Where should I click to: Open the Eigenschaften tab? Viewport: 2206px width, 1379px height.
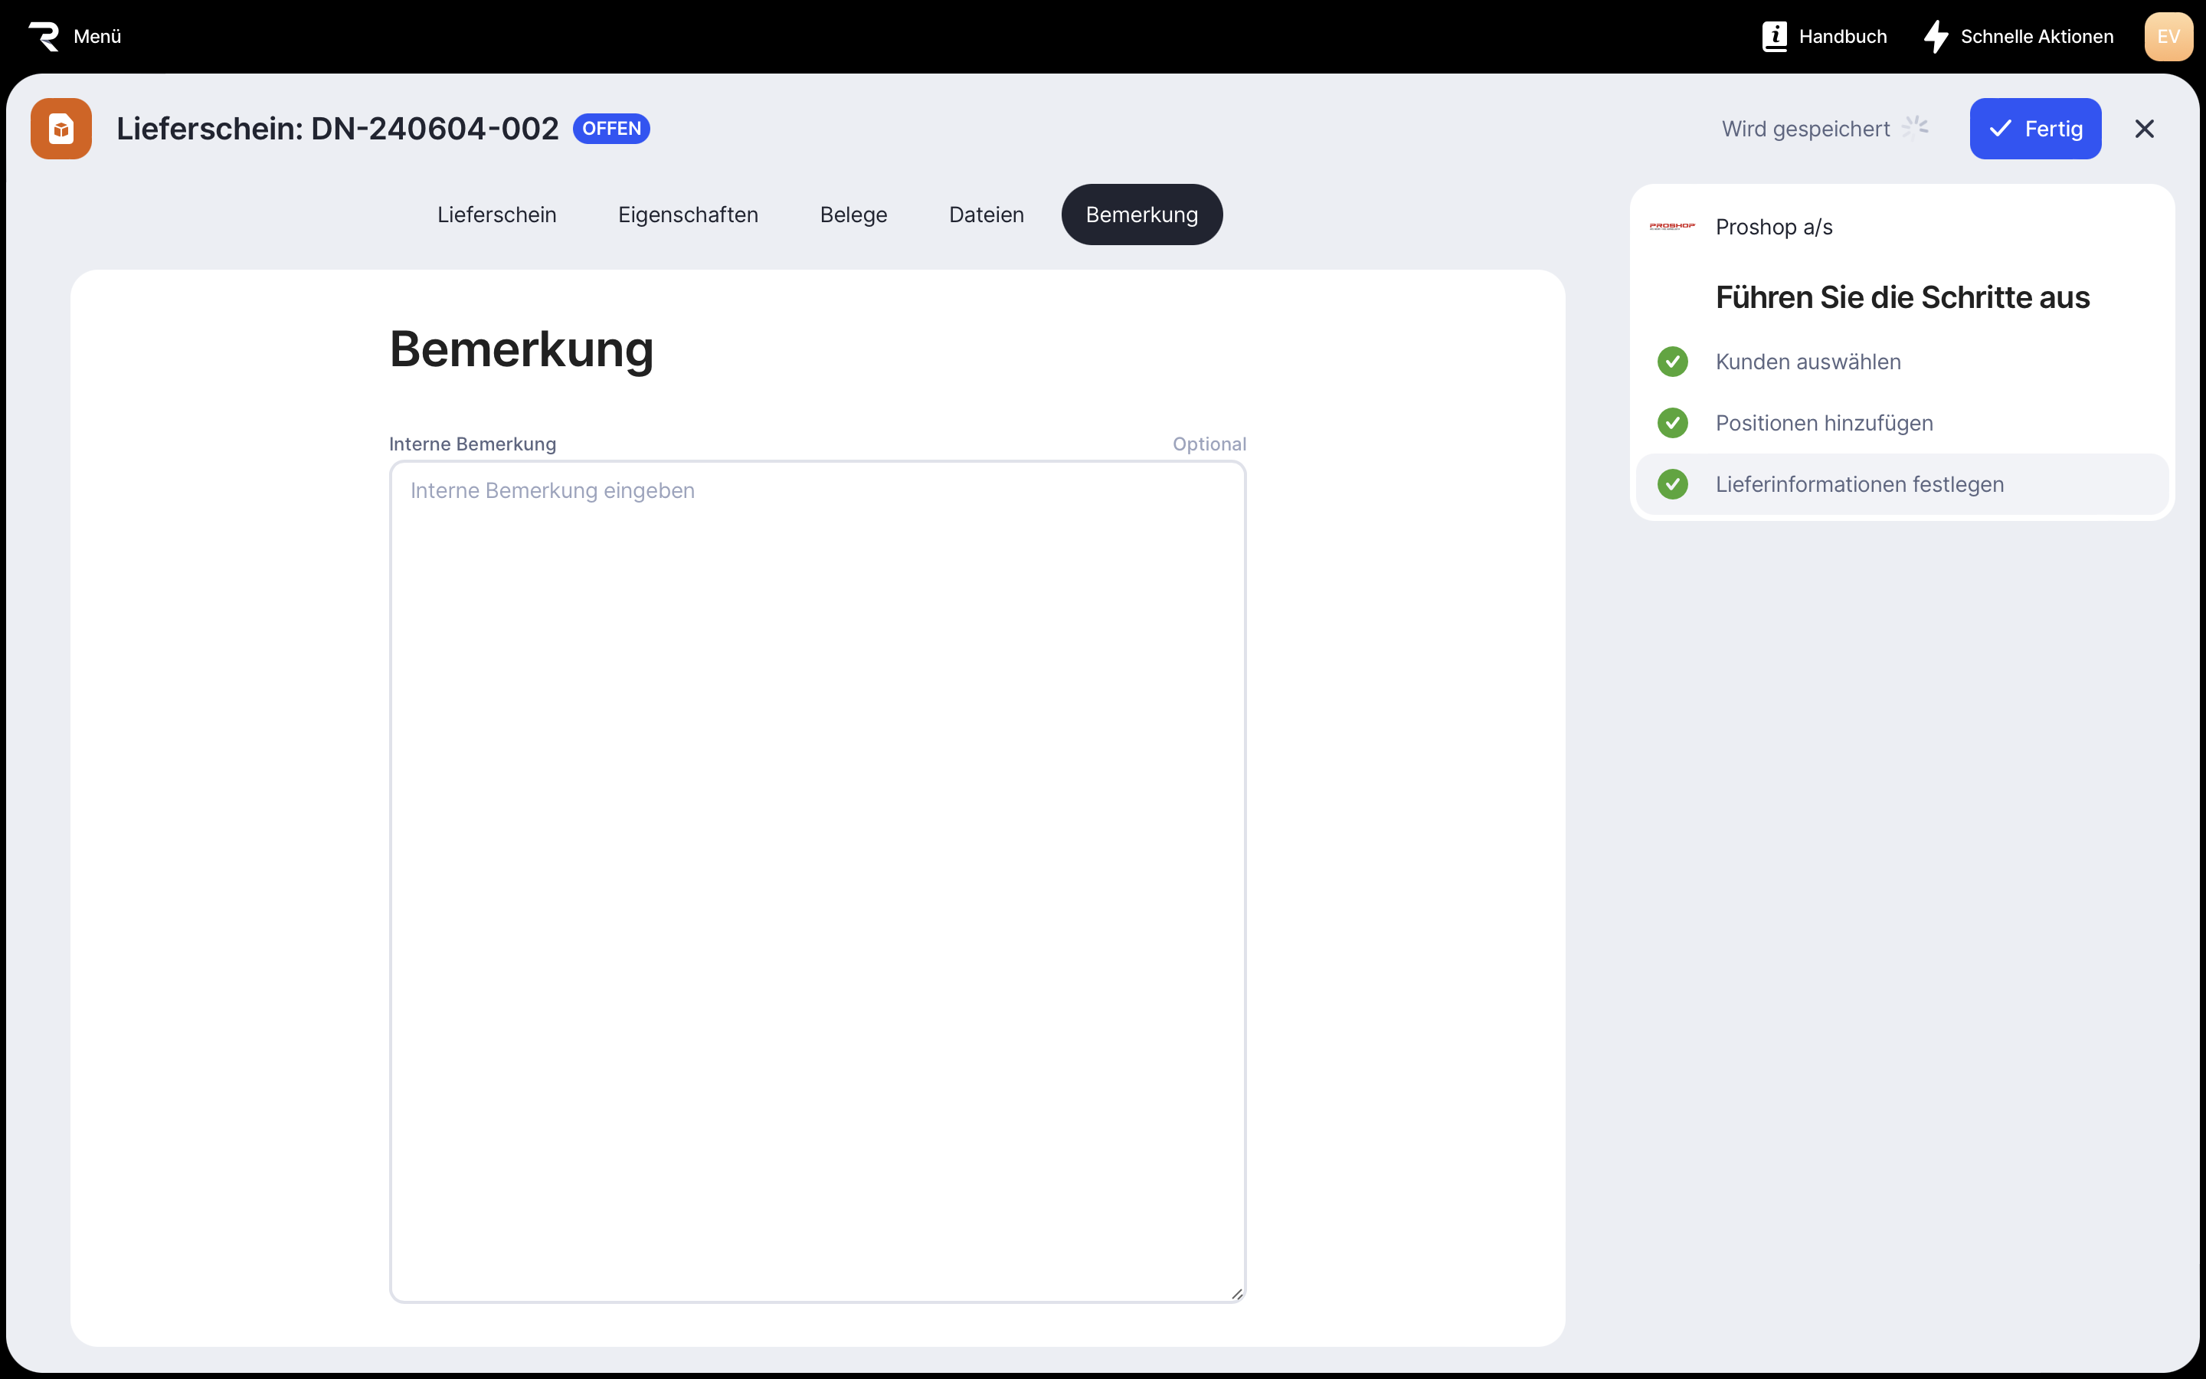pos(687,215)
